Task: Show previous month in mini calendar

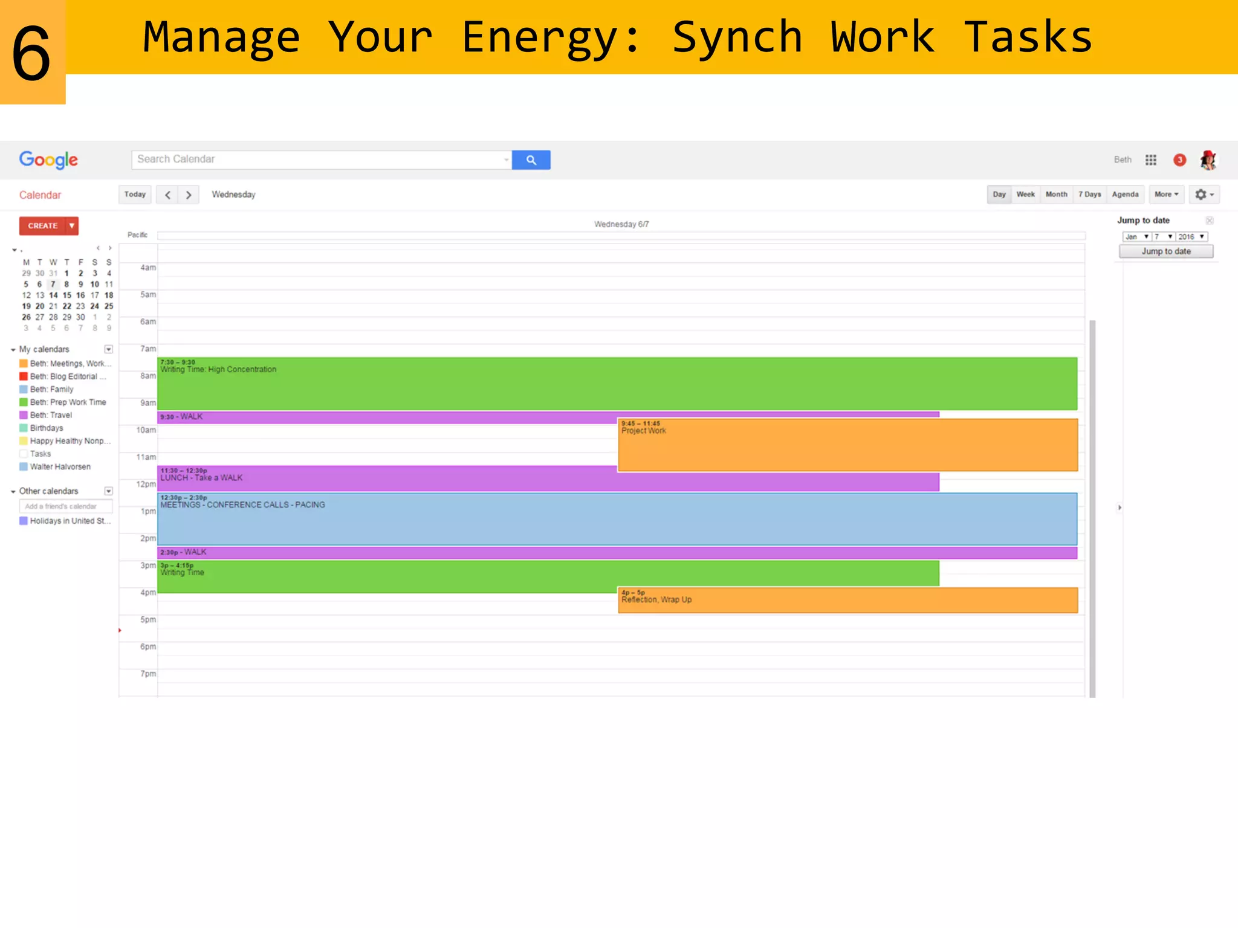Action: pyautogui.click(x=98, y=248)
